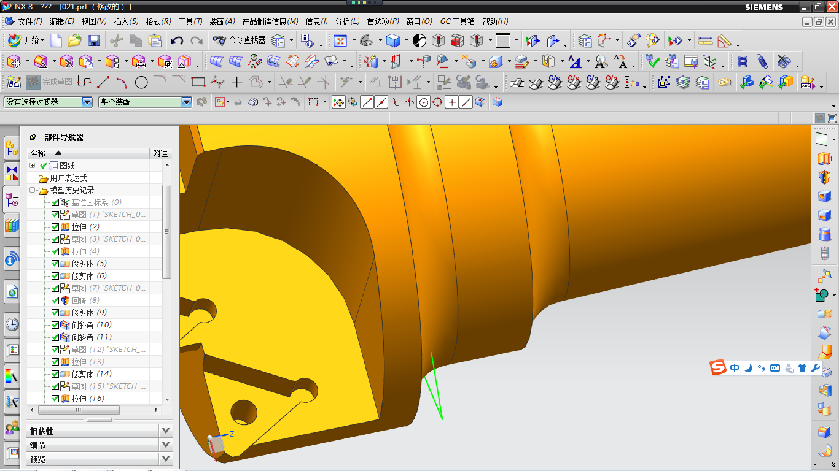Select the sketch Arc tool

[x=122, y=82]
